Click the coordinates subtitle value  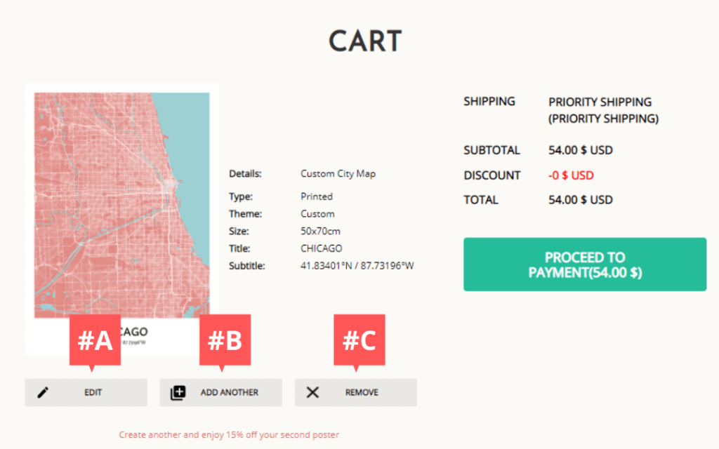pos(357,266)
